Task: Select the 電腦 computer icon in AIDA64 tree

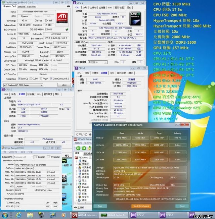Action: (x=80, y=161)
